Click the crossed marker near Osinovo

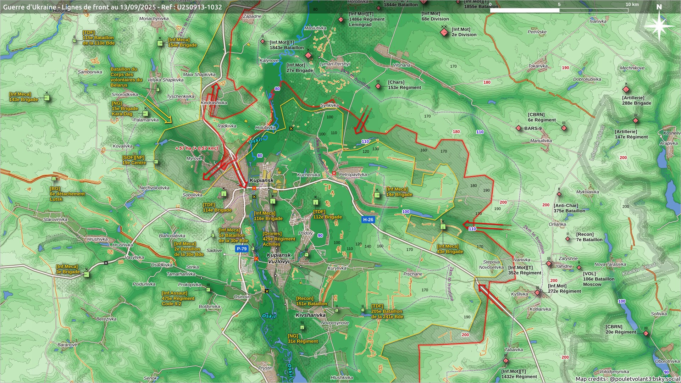pos(267,291)
